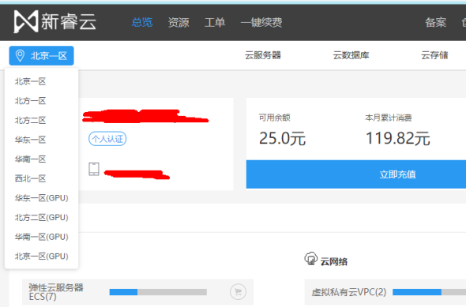Viewport: 466px width, 307px height.
Task: Click the 新睿云 logo
Action: click(x=55, y=21)
